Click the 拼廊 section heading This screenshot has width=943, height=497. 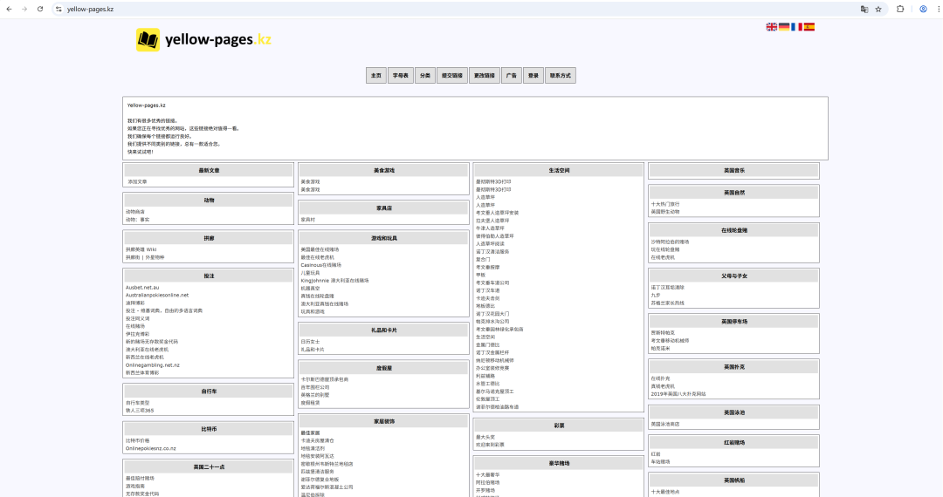tap(209, 238)
